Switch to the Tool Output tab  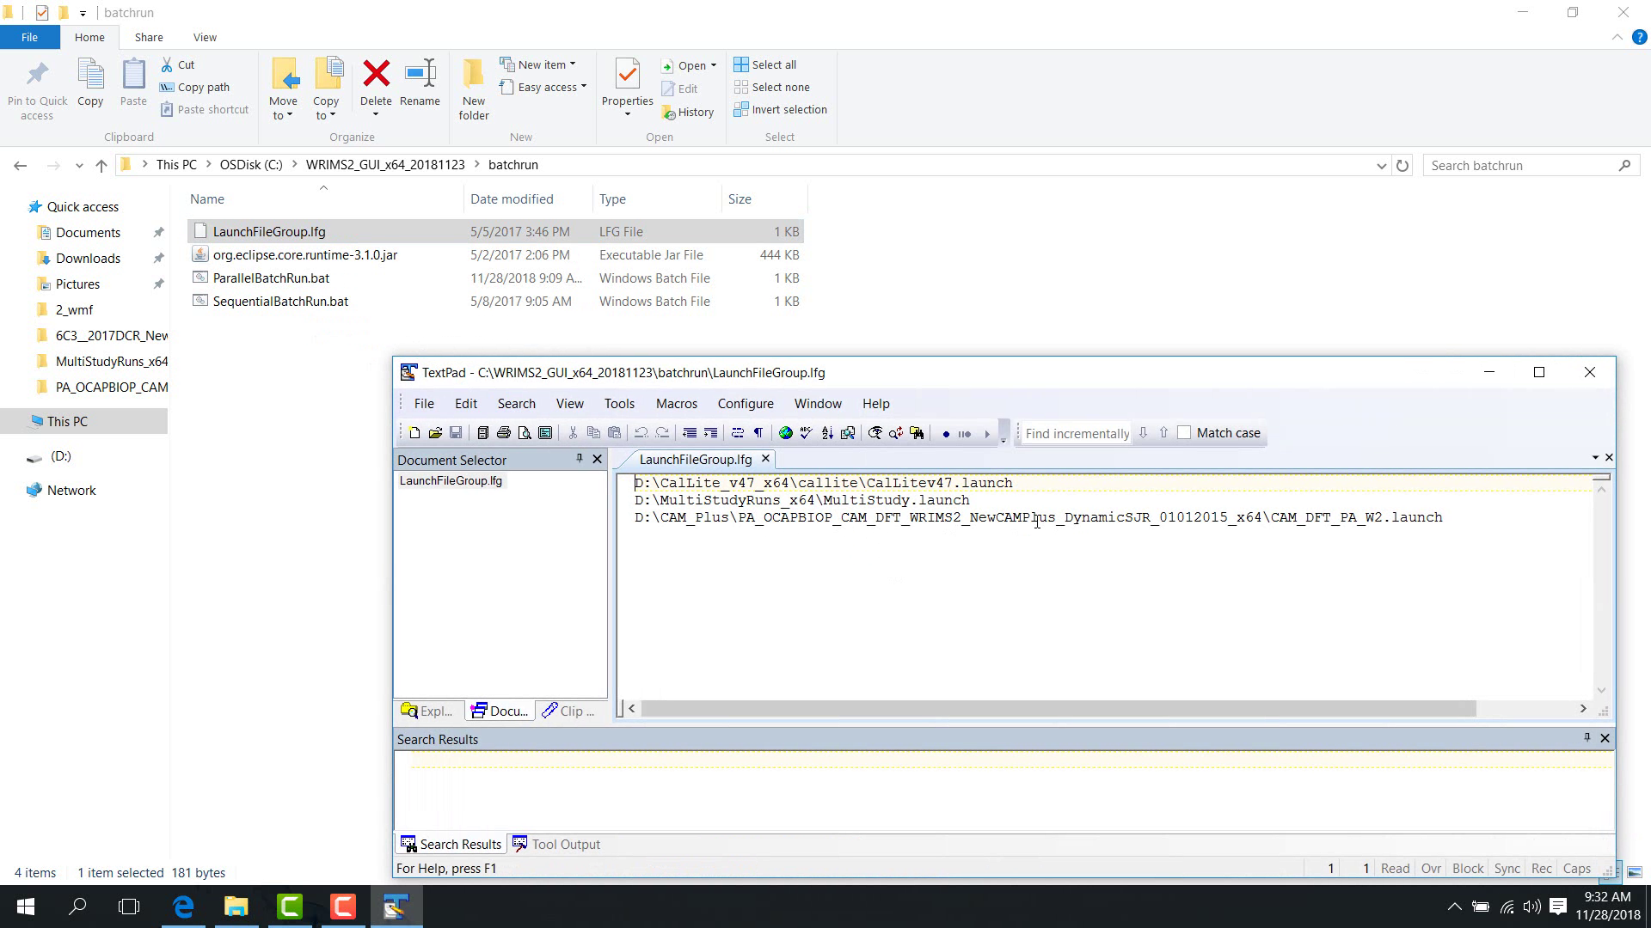pos(556,845)
